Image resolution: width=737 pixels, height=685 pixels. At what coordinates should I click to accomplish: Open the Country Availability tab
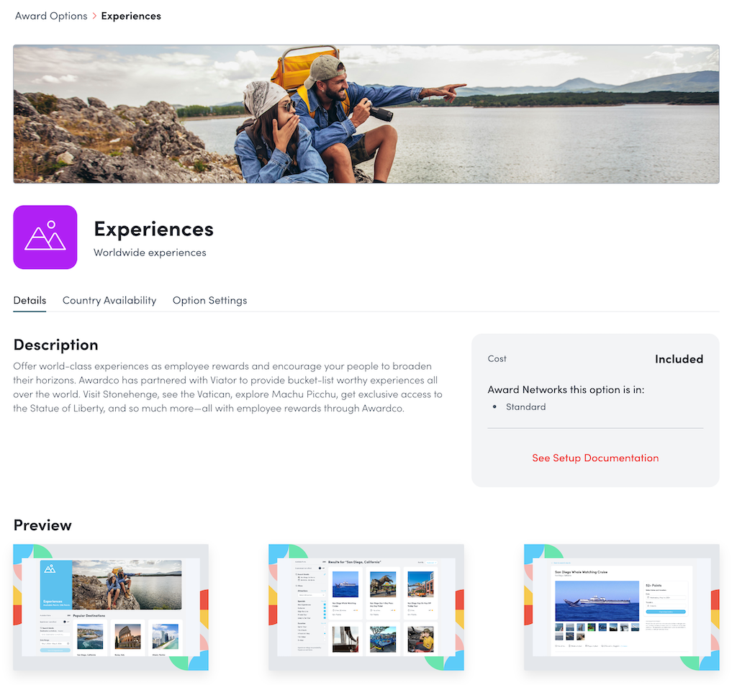point(109,300)
